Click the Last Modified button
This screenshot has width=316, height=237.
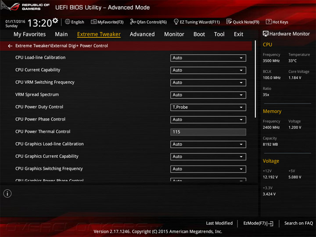tap(219, 223)
